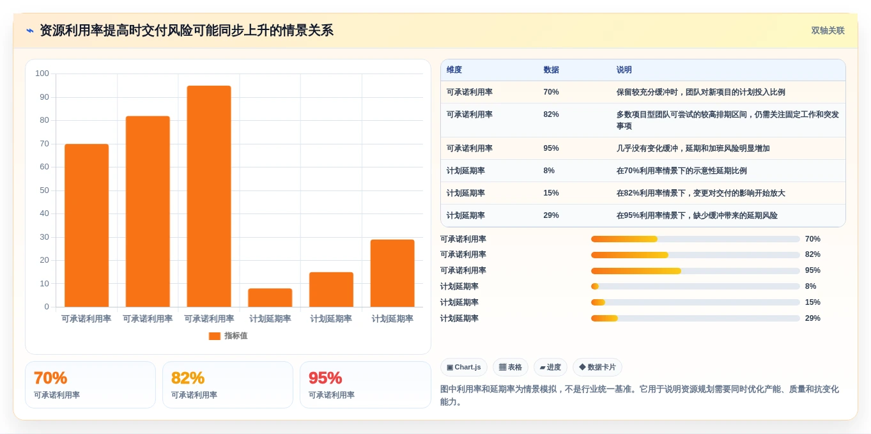Click table description 在70%利用率情景下的示意性延期比例

[681, 171]
